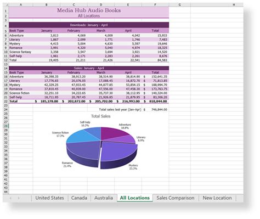
Task: Select column E by its header
Action: coord(128,5)
